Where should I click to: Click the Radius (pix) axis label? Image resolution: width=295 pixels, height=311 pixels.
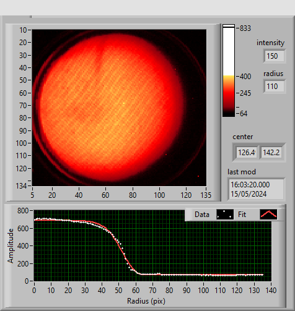146,301
